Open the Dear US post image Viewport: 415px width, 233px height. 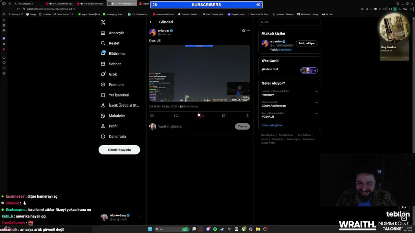pos(199,73)
